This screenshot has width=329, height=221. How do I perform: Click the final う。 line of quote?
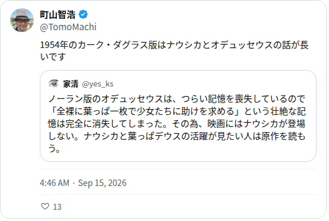point(55,149)
